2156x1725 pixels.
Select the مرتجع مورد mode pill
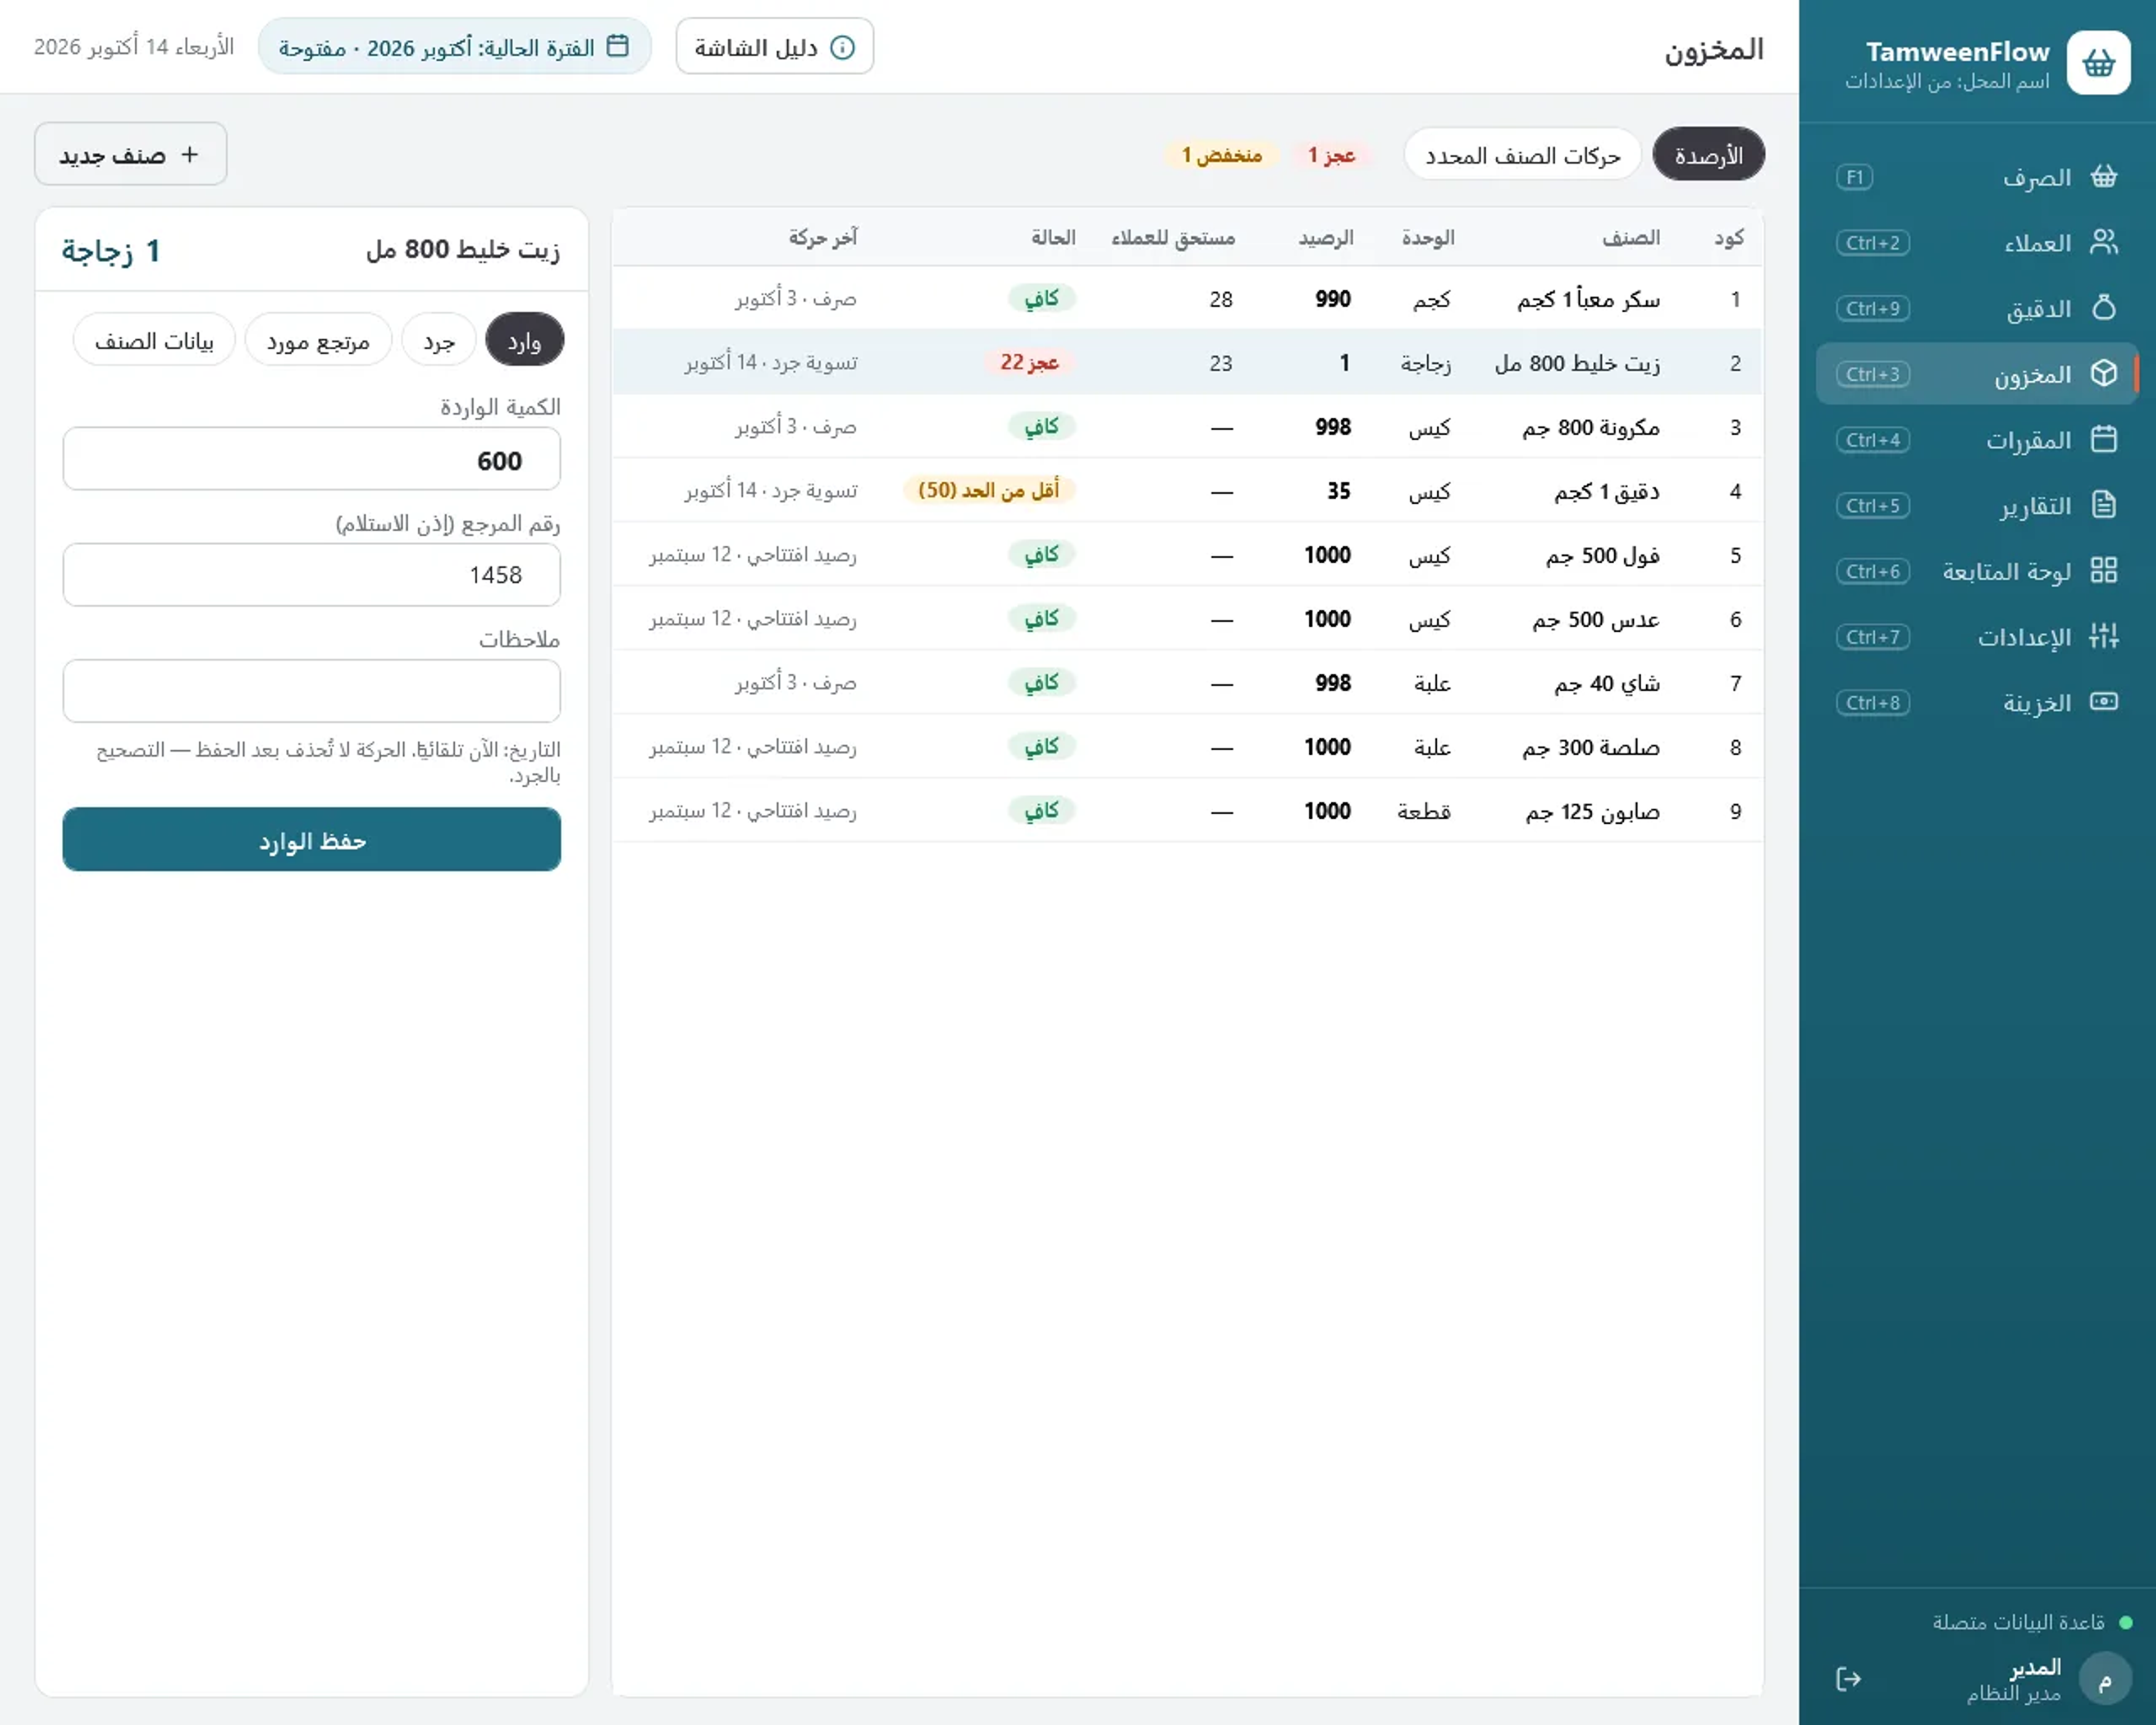click(318, 341)
